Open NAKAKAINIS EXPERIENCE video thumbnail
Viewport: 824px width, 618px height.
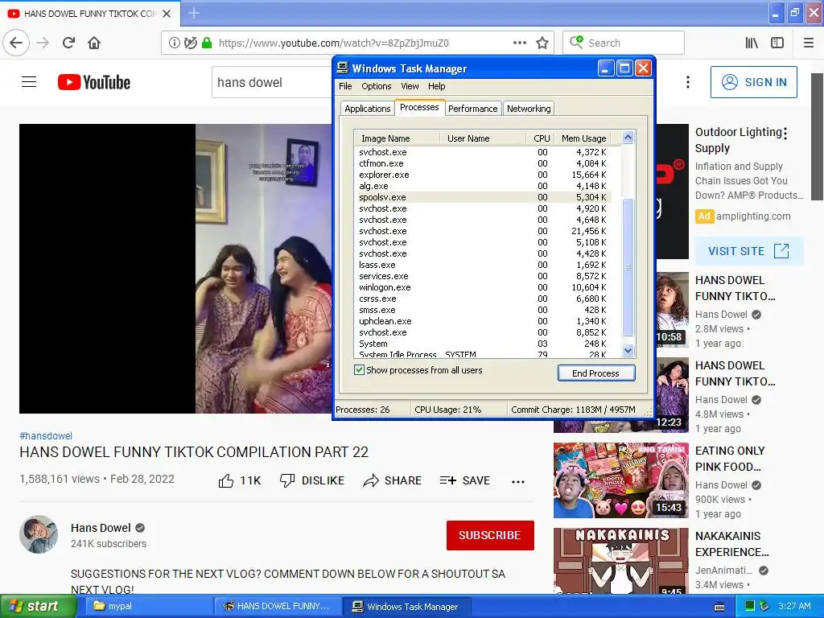(x=620, y=561)
